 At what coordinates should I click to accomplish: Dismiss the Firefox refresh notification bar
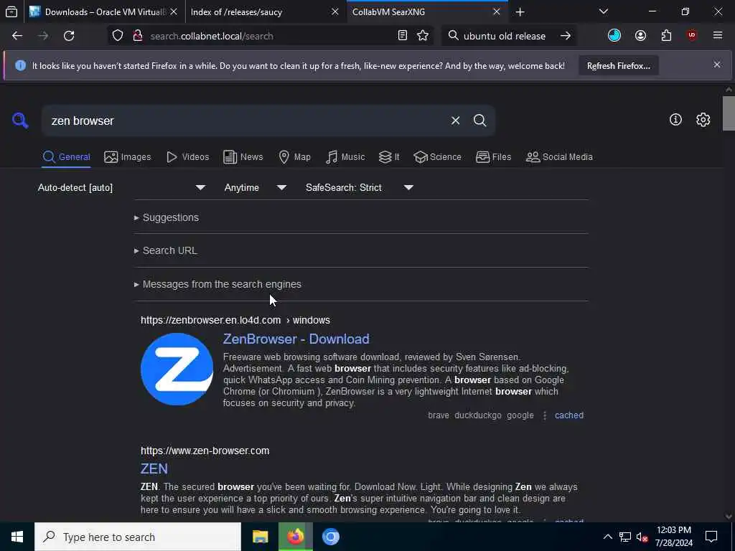pos(717,65)
